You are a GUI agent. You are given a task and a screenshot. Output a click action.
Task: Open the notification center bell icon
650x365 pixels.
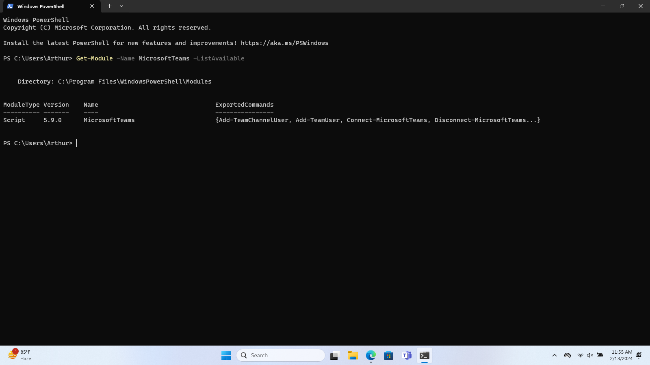coord(639,355)
